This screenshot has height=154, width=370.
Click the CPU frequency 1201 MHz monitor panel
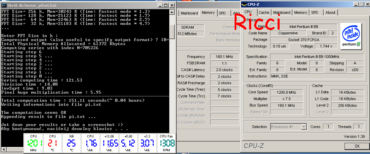(34, 143)
